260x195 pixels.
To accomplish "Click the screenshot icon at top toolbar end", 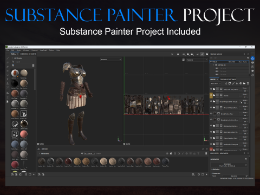I will [x=207, y=54].
